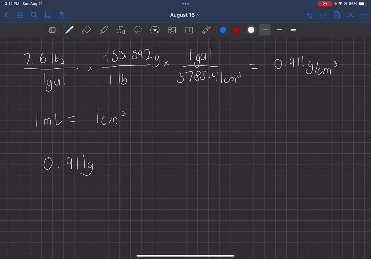Open the page thumbnails overview

20,15
